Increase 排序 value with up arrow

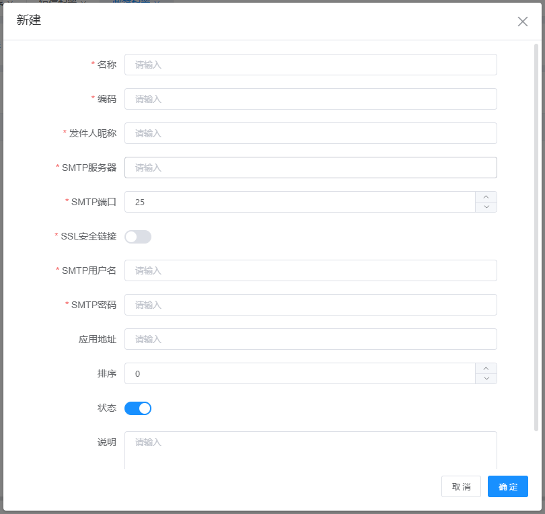pos(486,368)
